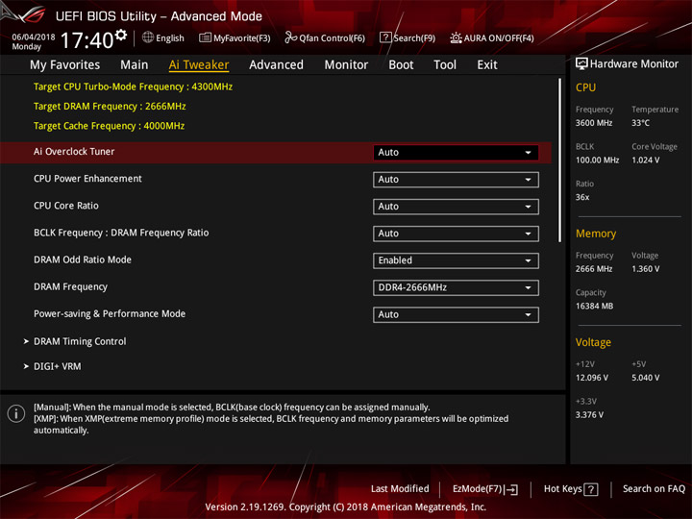Screen dimensions: 692x519
Task: Click the +12V reading 12.096 V
Action: click(x=592, y=378)
